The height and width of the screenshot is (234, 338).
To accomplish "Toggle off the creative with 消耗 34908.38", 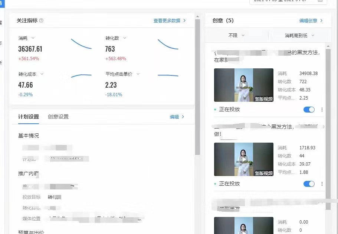I will point(309,110).
